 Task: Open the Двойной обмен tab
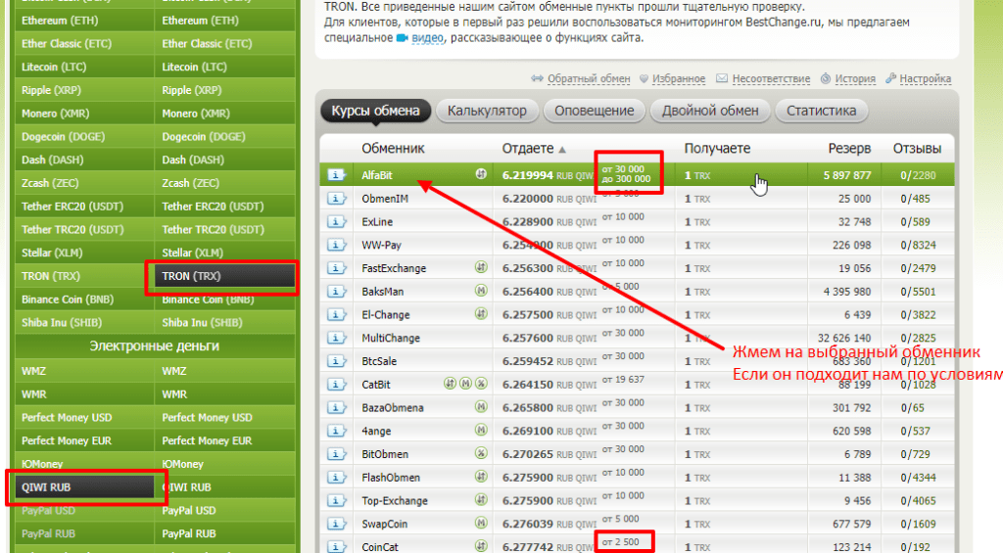click(710, 111)
